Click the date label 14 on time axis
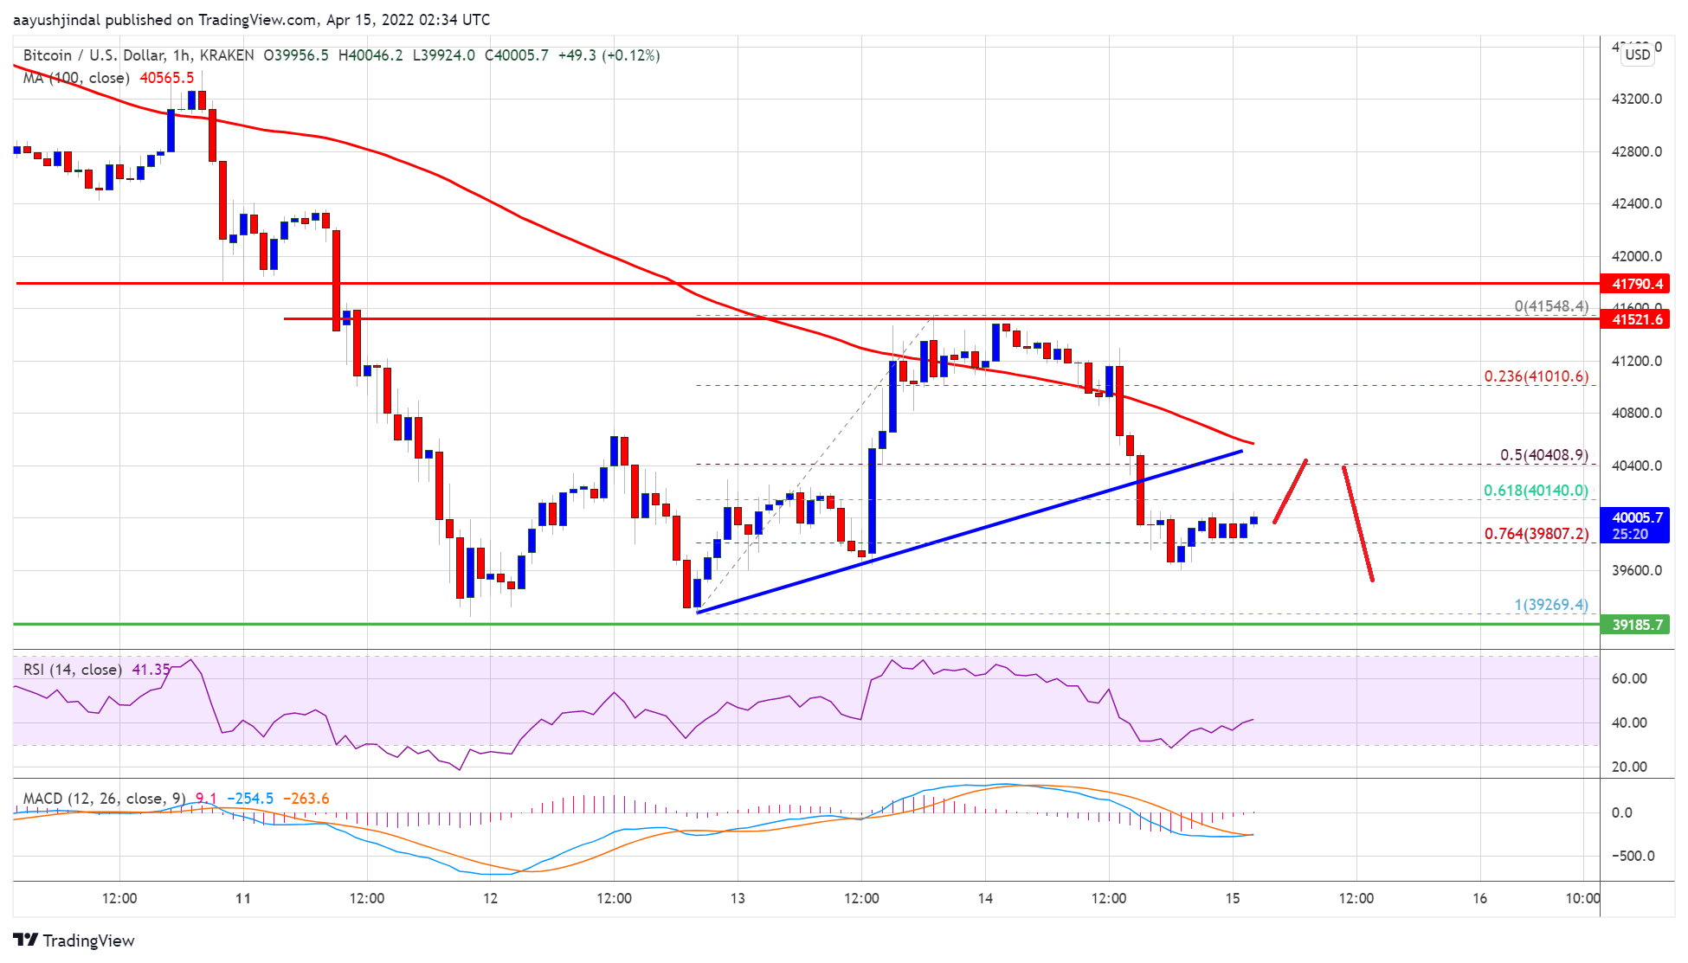1688x963 pixels. (985, 898)
